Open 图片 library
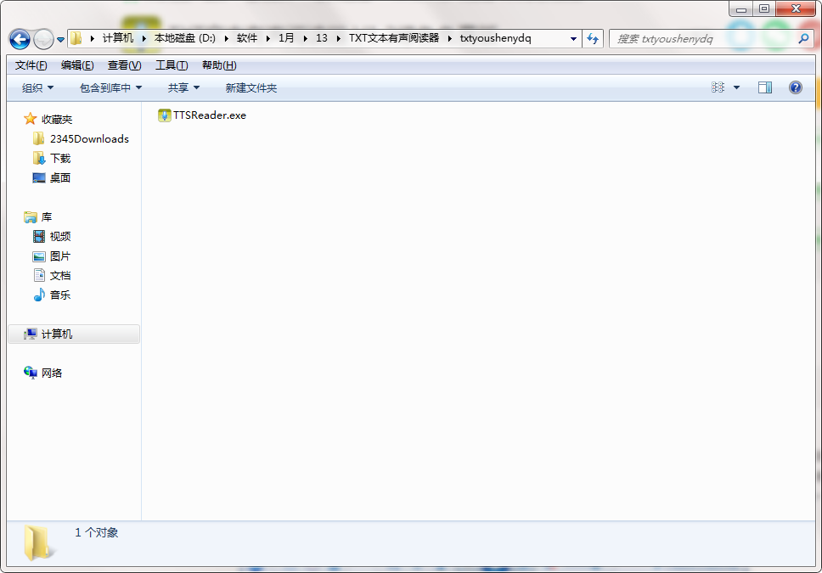822x573 pixels. pyautogui.click(x=60, y=256)
